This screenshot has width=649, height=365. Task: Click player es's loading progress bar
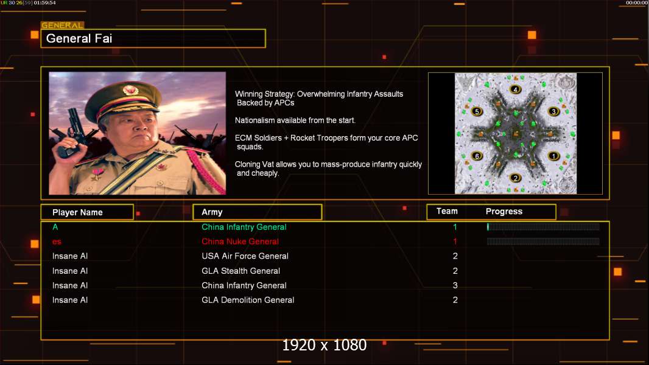(543, 242)
